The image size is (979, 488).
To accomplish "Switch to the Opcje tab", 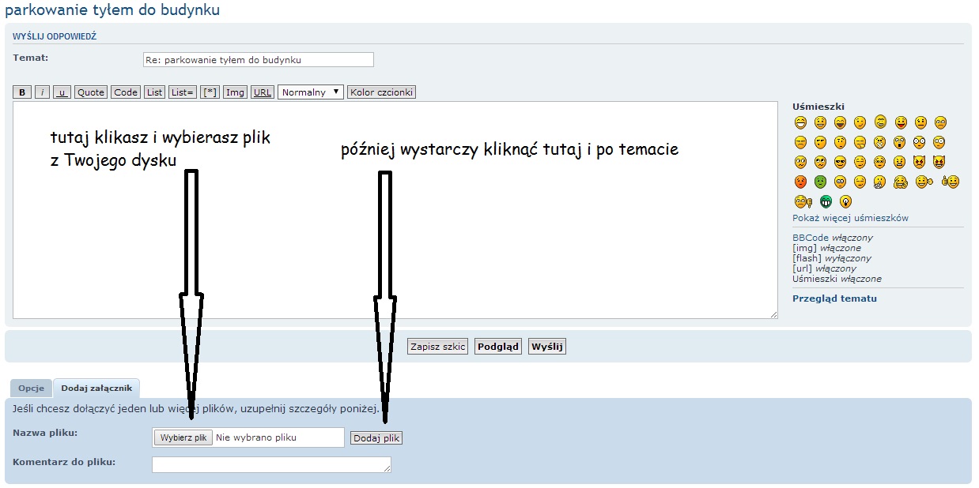I will click(31, 389).
